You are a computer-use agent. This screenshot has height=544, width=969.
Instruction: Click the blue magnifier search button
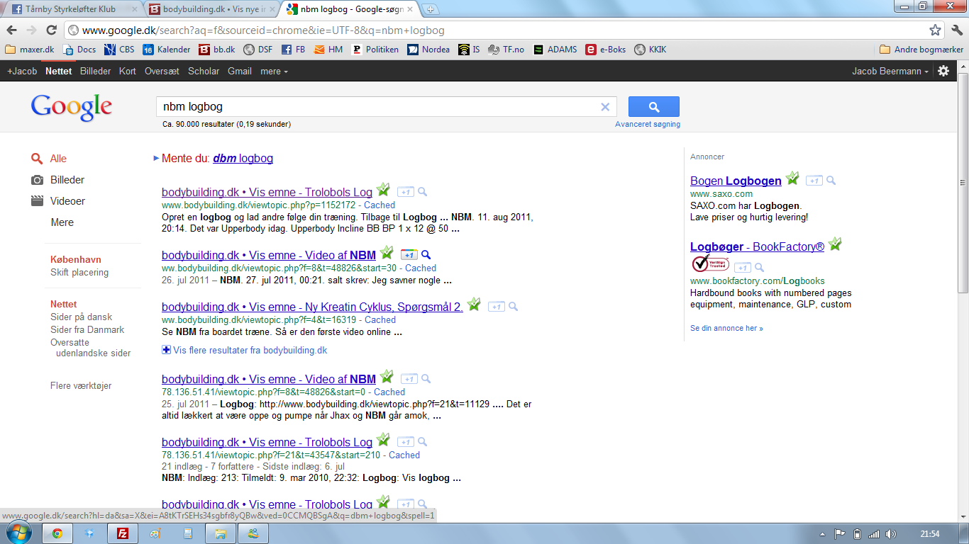[654, 107]
